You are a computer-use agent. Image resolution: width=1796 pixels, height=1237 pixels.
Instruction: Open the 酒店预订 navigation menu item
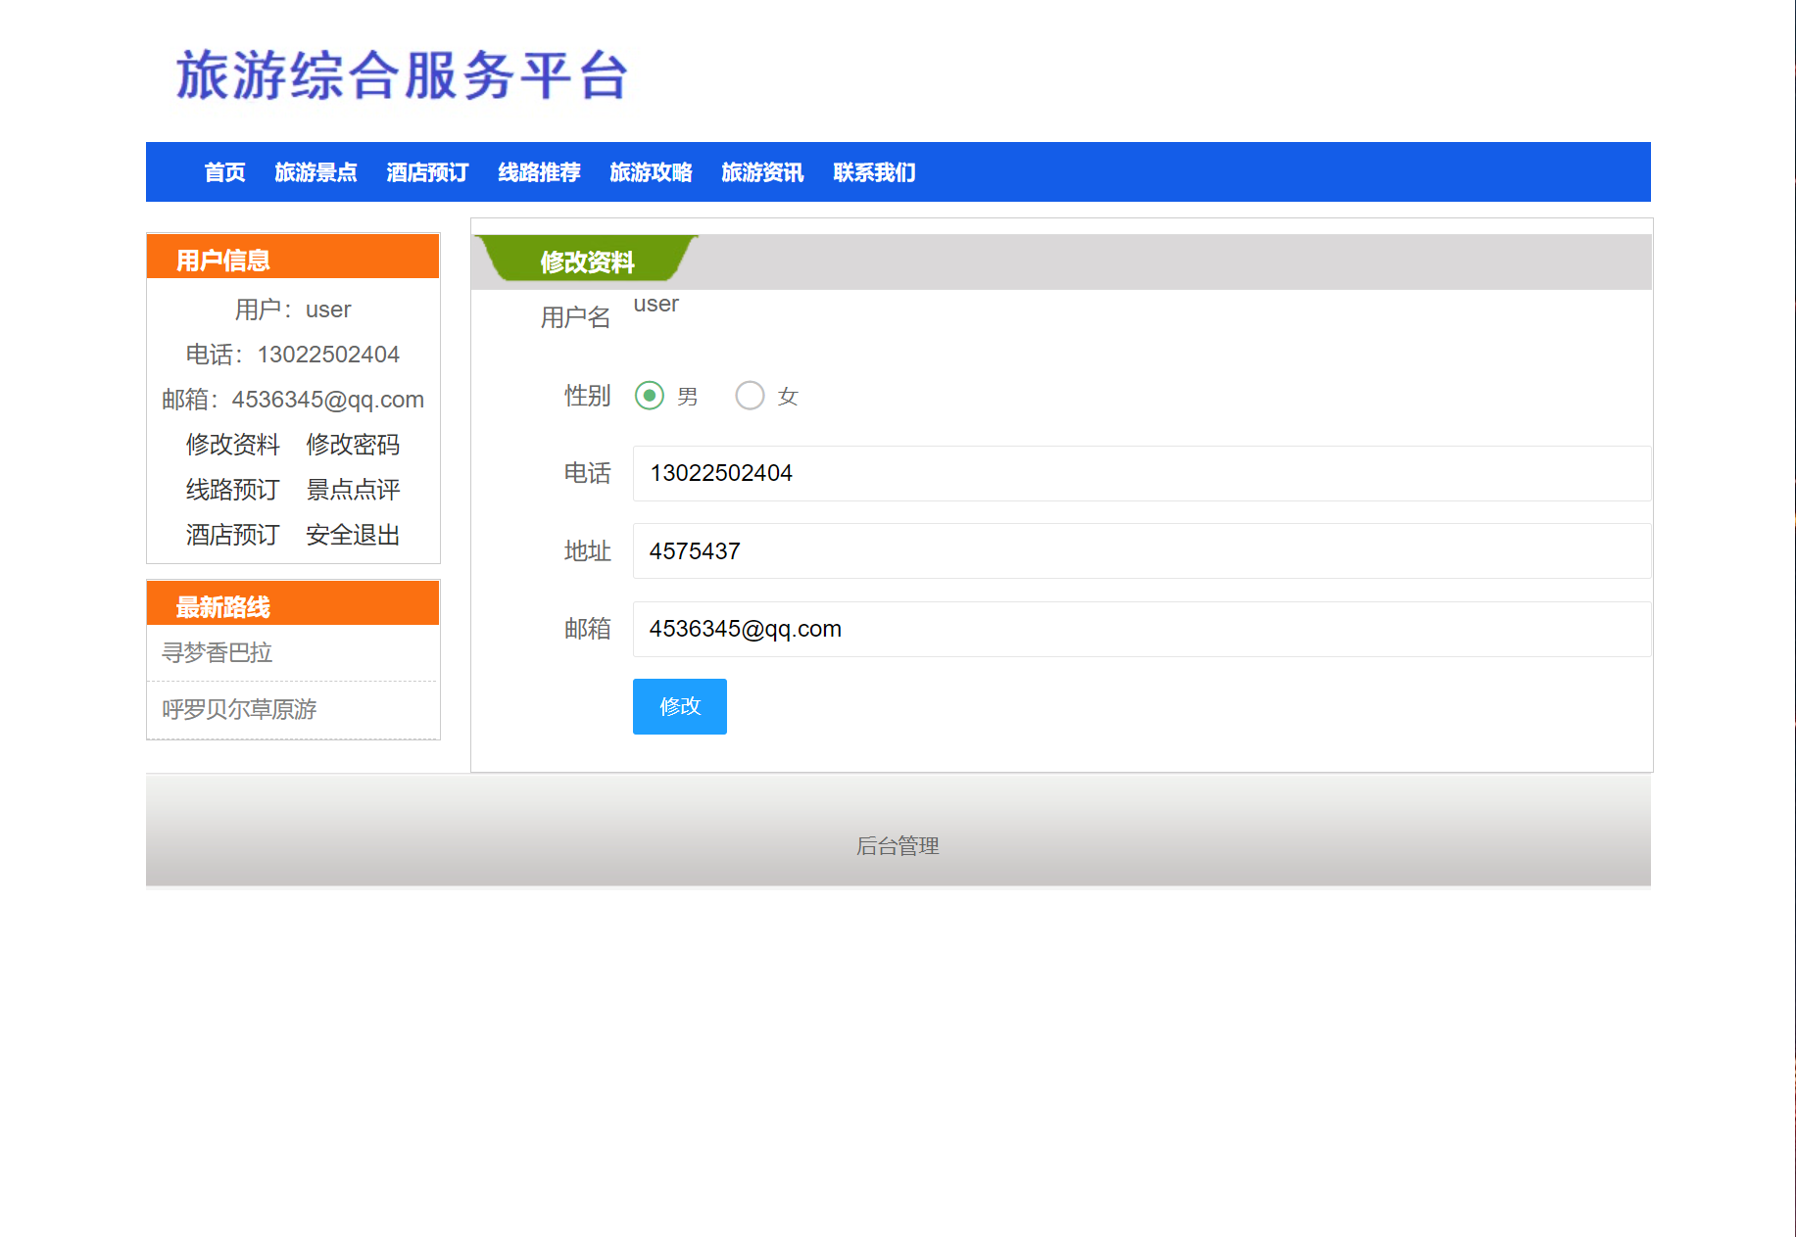(x=426, y=171)
